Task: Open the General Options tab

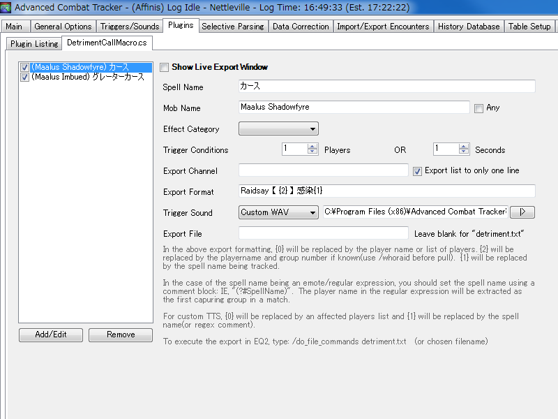Action: coord(63,27)
